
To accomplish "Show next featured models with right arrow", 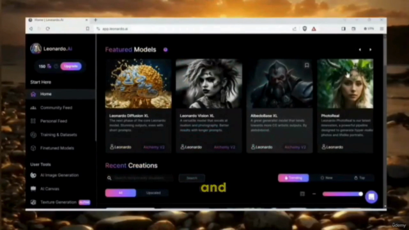I will tap(370, 50).
